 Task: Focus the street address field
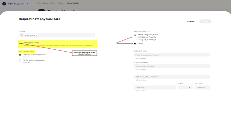172,67
